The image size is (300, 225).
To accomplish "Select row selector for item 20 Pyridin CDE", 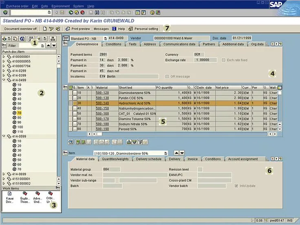I will tap(71, 98).
